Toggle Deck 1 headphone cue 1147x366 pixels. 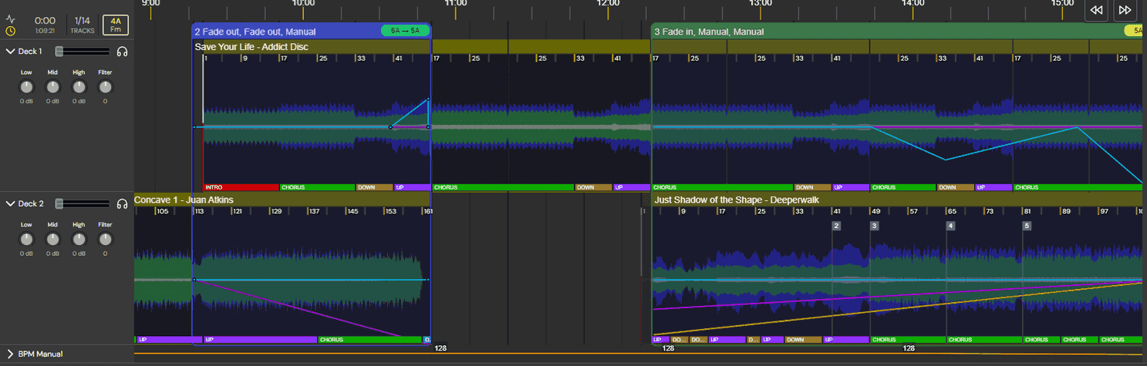122,52
